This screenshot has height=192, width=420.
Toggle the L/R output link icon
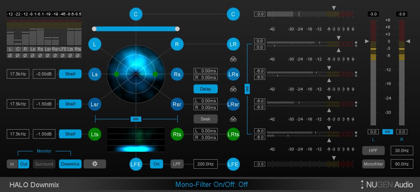(x=388, y=132)
